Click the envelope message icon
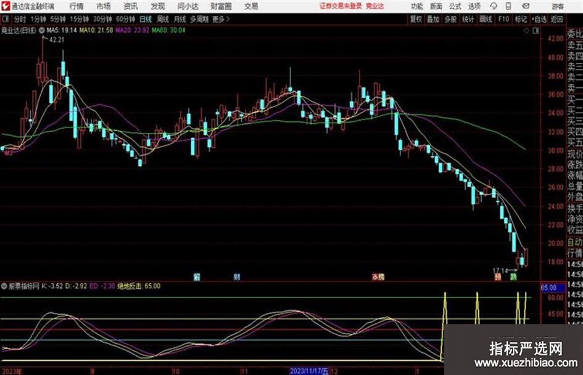 click(x=526, y=6)
